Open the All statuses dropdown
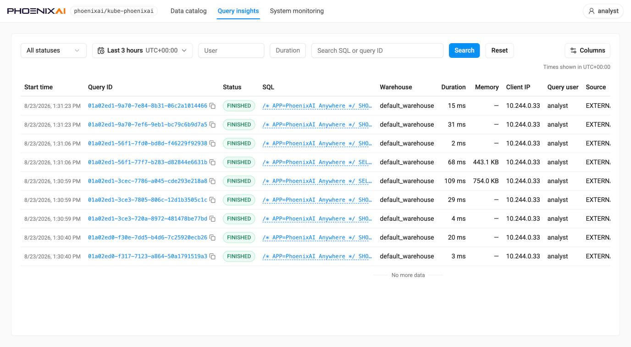 (x=54, y=50)
